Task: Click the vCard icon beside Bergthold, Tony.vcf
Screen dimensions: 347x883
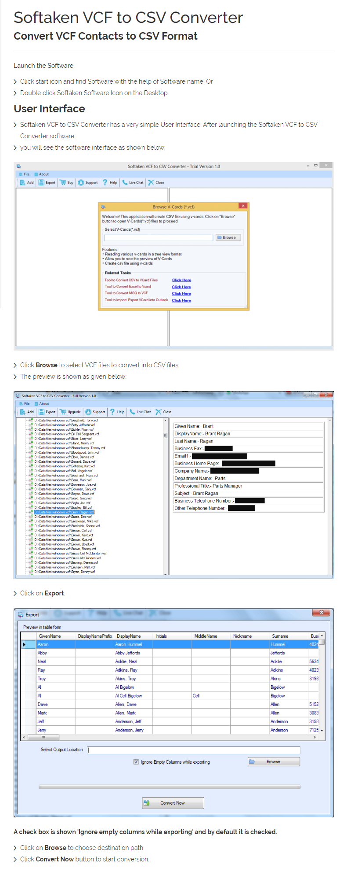Action: (32, 420)
